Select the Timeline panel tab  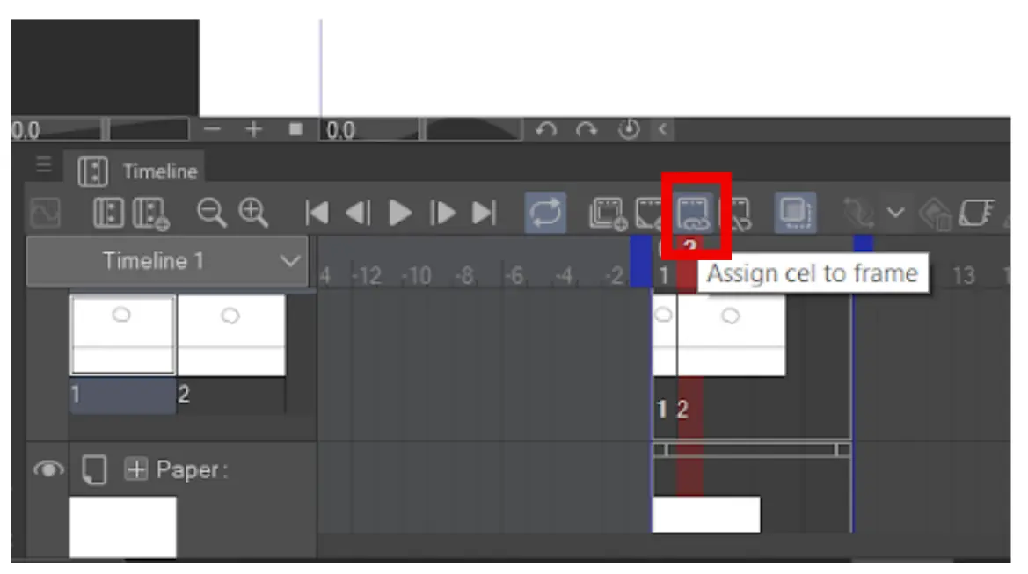click(138, 171)
